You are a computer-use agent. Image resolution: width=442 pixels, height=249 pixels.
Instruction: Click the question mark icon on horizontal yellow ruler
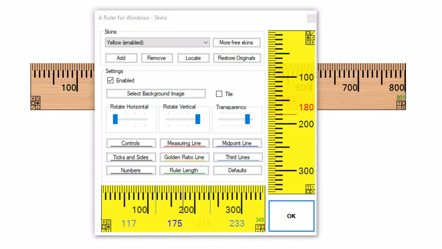coord(258,227)
